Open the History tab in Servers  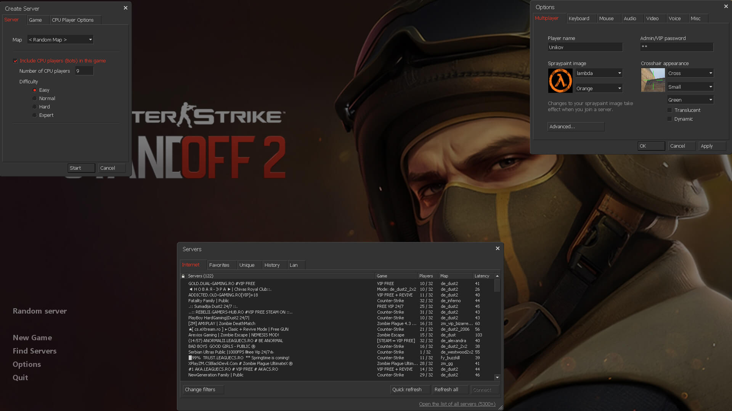click(274, 265)
